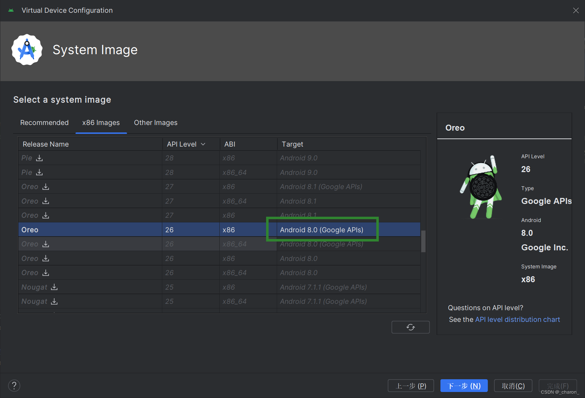Click 'Android 9.0' target in x86_64 Pie row
The width and height of the screenshot is (585, 398).
299,172
